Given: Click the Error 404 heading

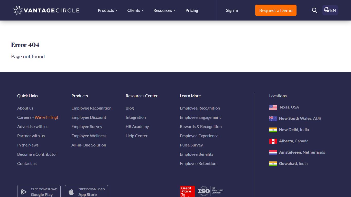Looking at the screenshot, I should click(25, 45).
